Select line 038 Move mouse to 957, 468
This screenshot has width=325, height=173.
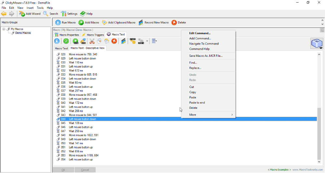pos(186,95)
